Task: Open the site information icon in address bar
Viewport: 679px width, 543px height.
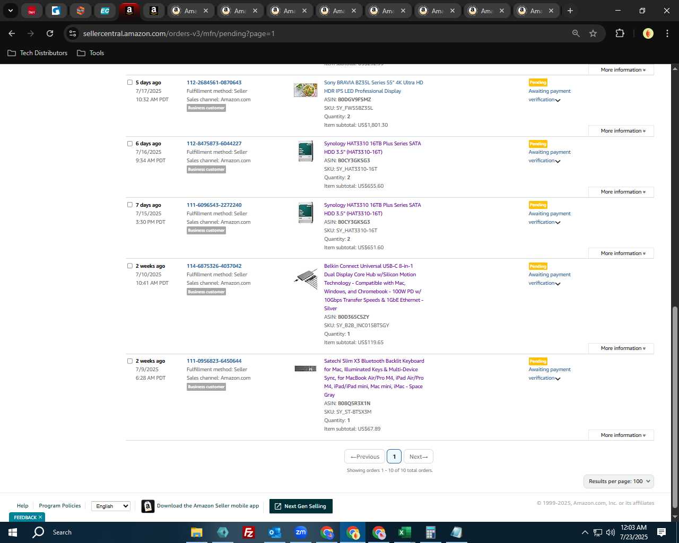Action: point(73,33)
